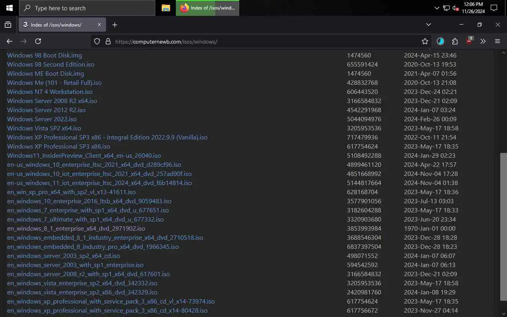Close the Index of /isos/windows/ tab
The width and height of the screenshot is (507, 317).
pos(99,25)
